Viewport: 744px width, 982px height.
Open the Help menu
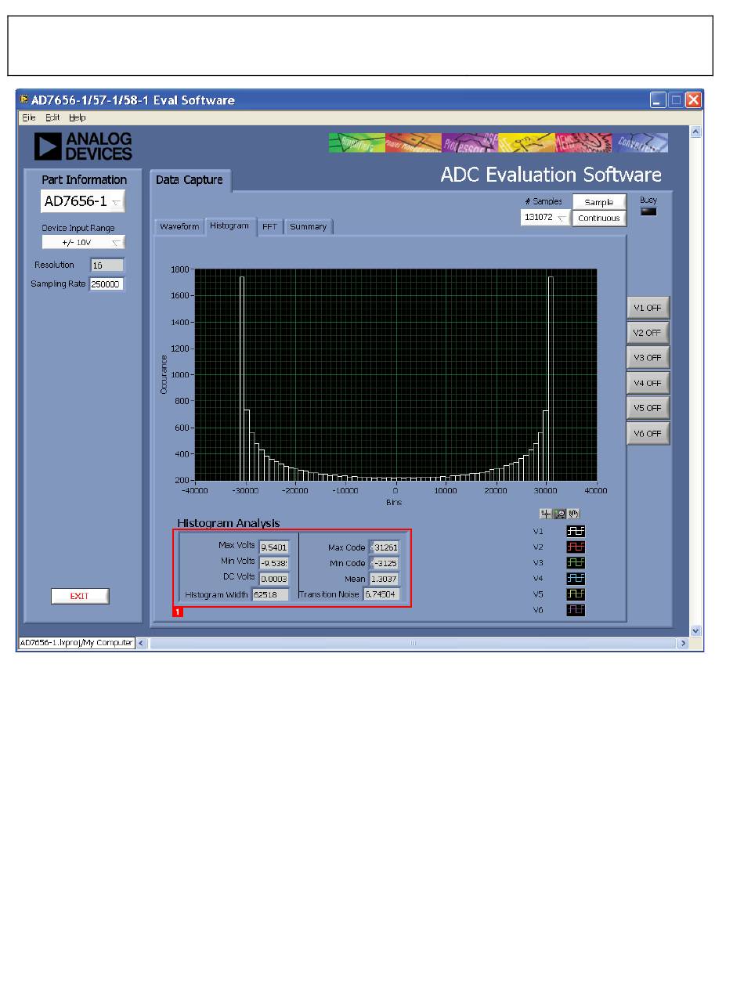[78, 117]
